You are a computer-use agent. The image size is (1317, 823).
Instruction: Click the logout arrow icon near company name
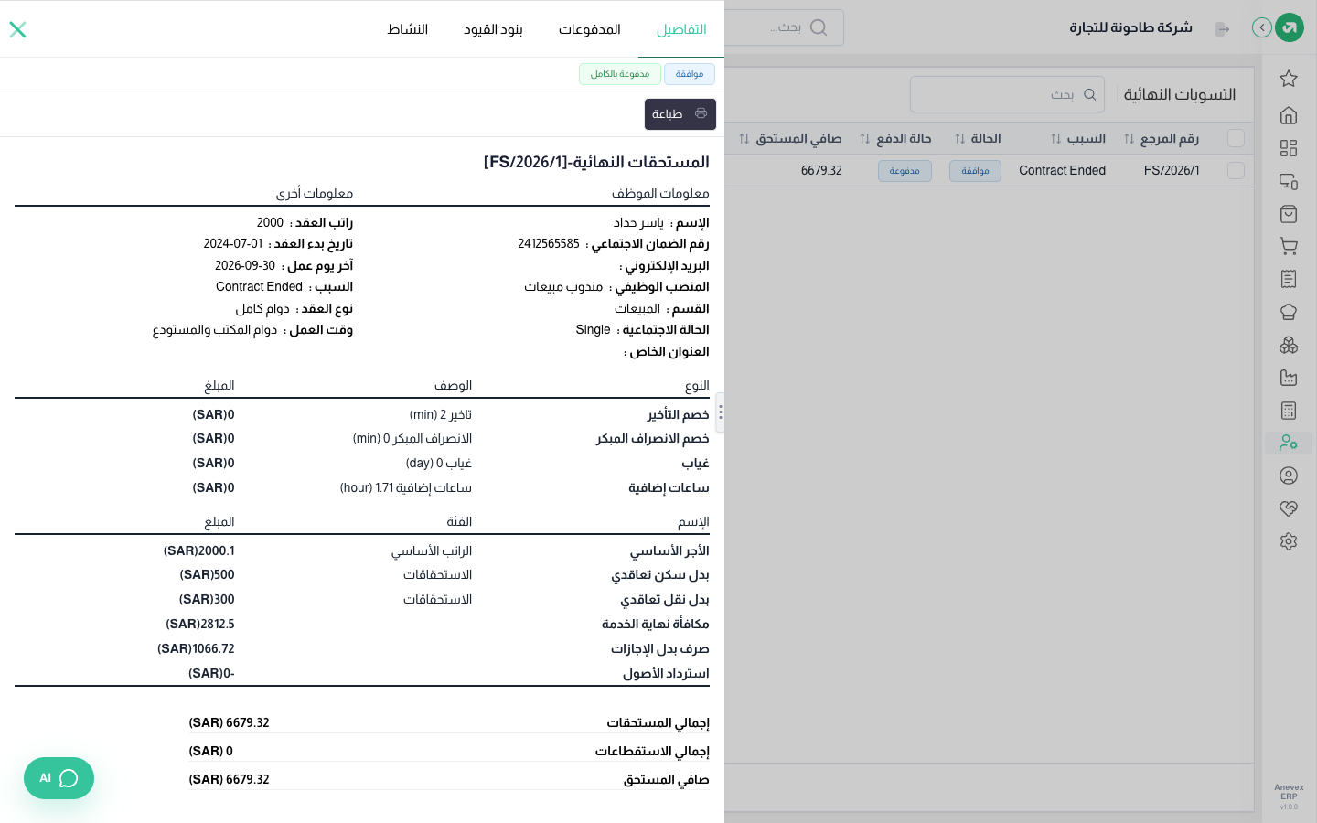coord(1222,29)
